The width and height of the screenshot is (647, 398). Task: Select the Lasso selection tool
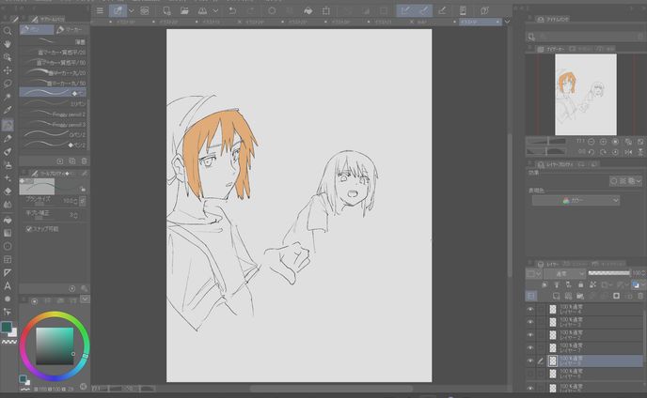click(8, 84)
